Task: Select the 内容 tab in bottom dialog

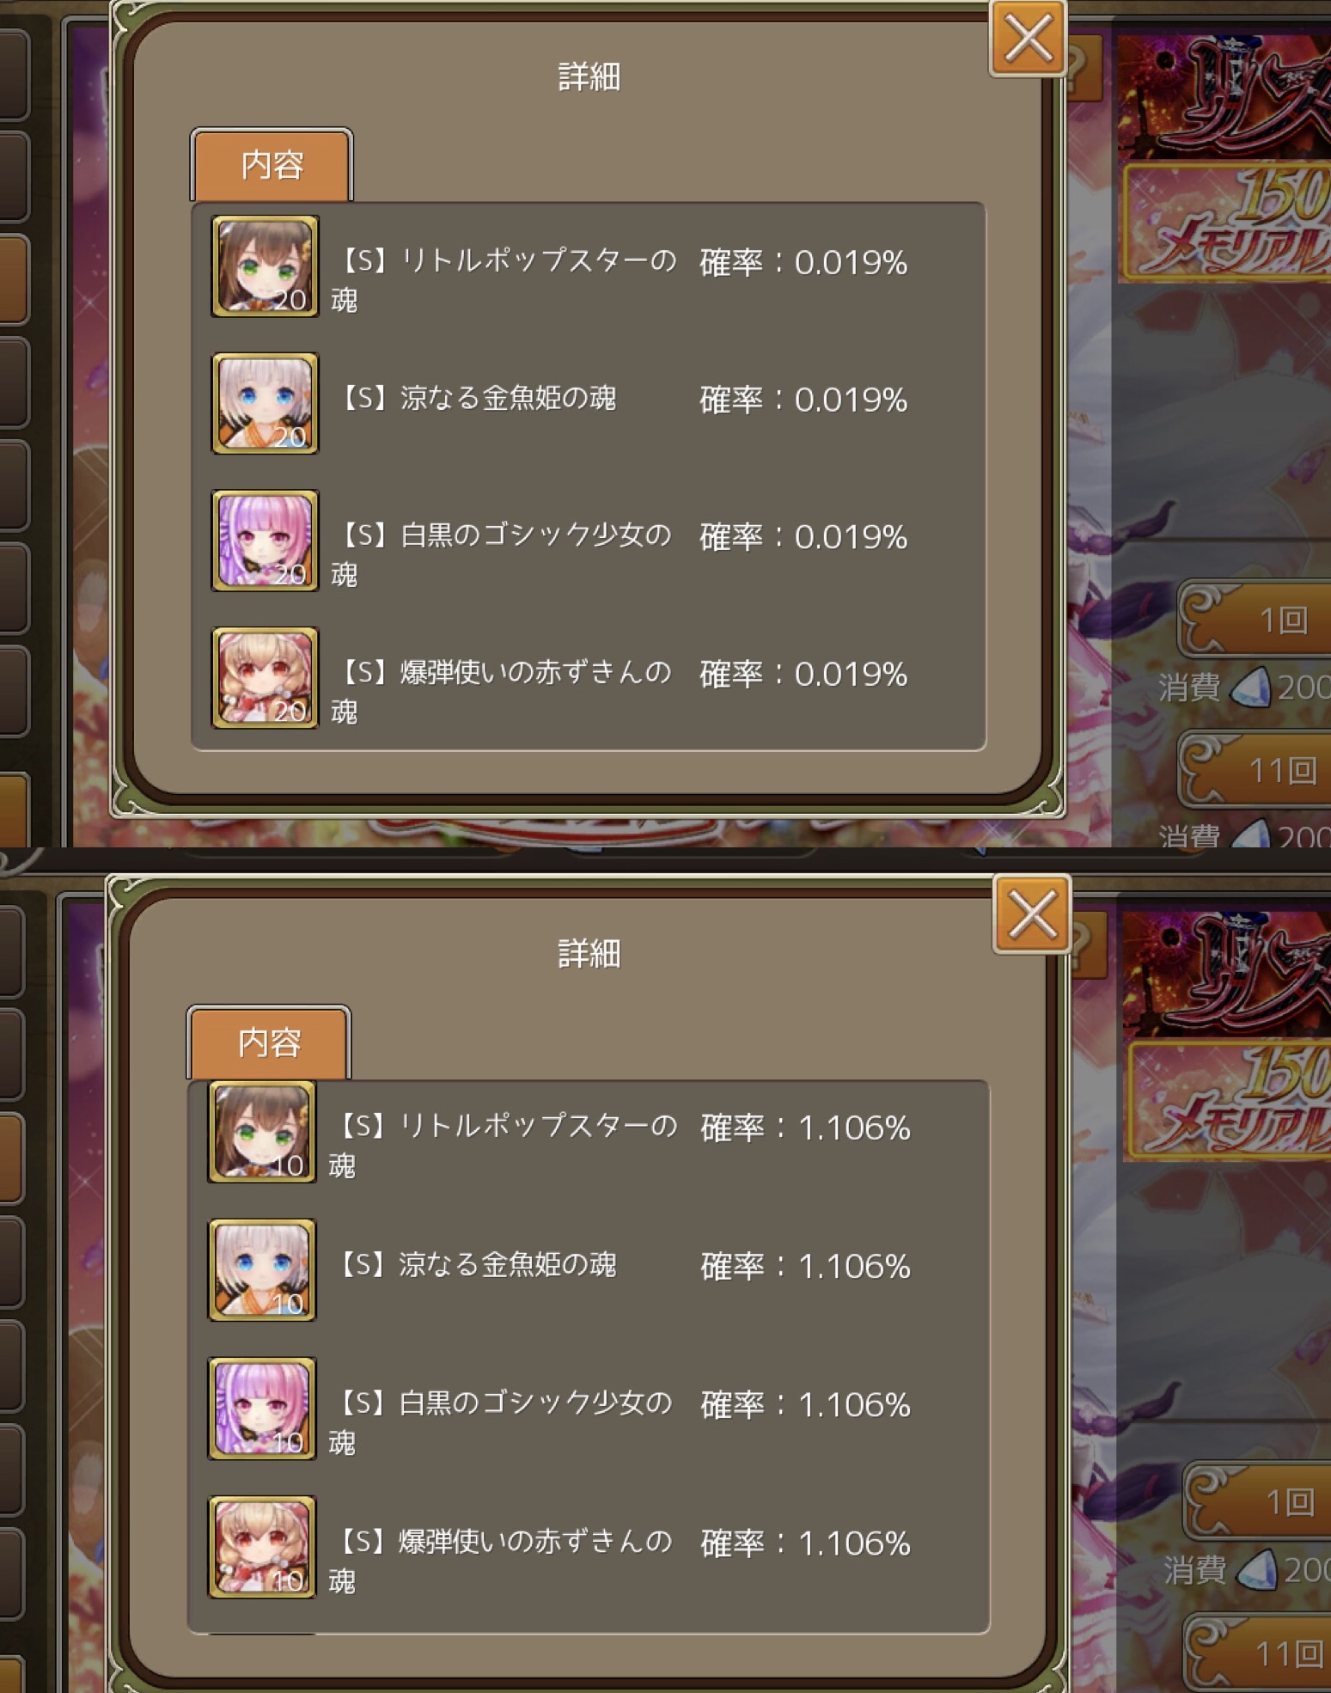Action: [x=269, y=1042]
